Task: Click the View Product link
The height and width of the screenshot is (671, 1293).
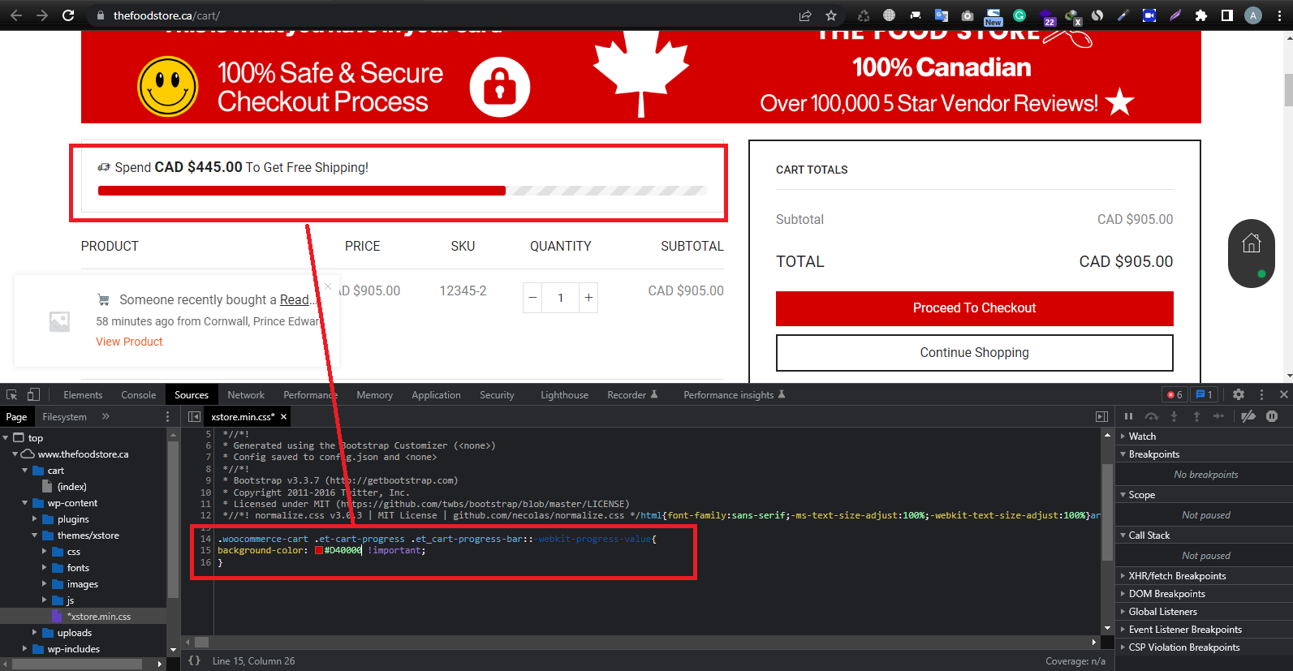Action: 129,342
